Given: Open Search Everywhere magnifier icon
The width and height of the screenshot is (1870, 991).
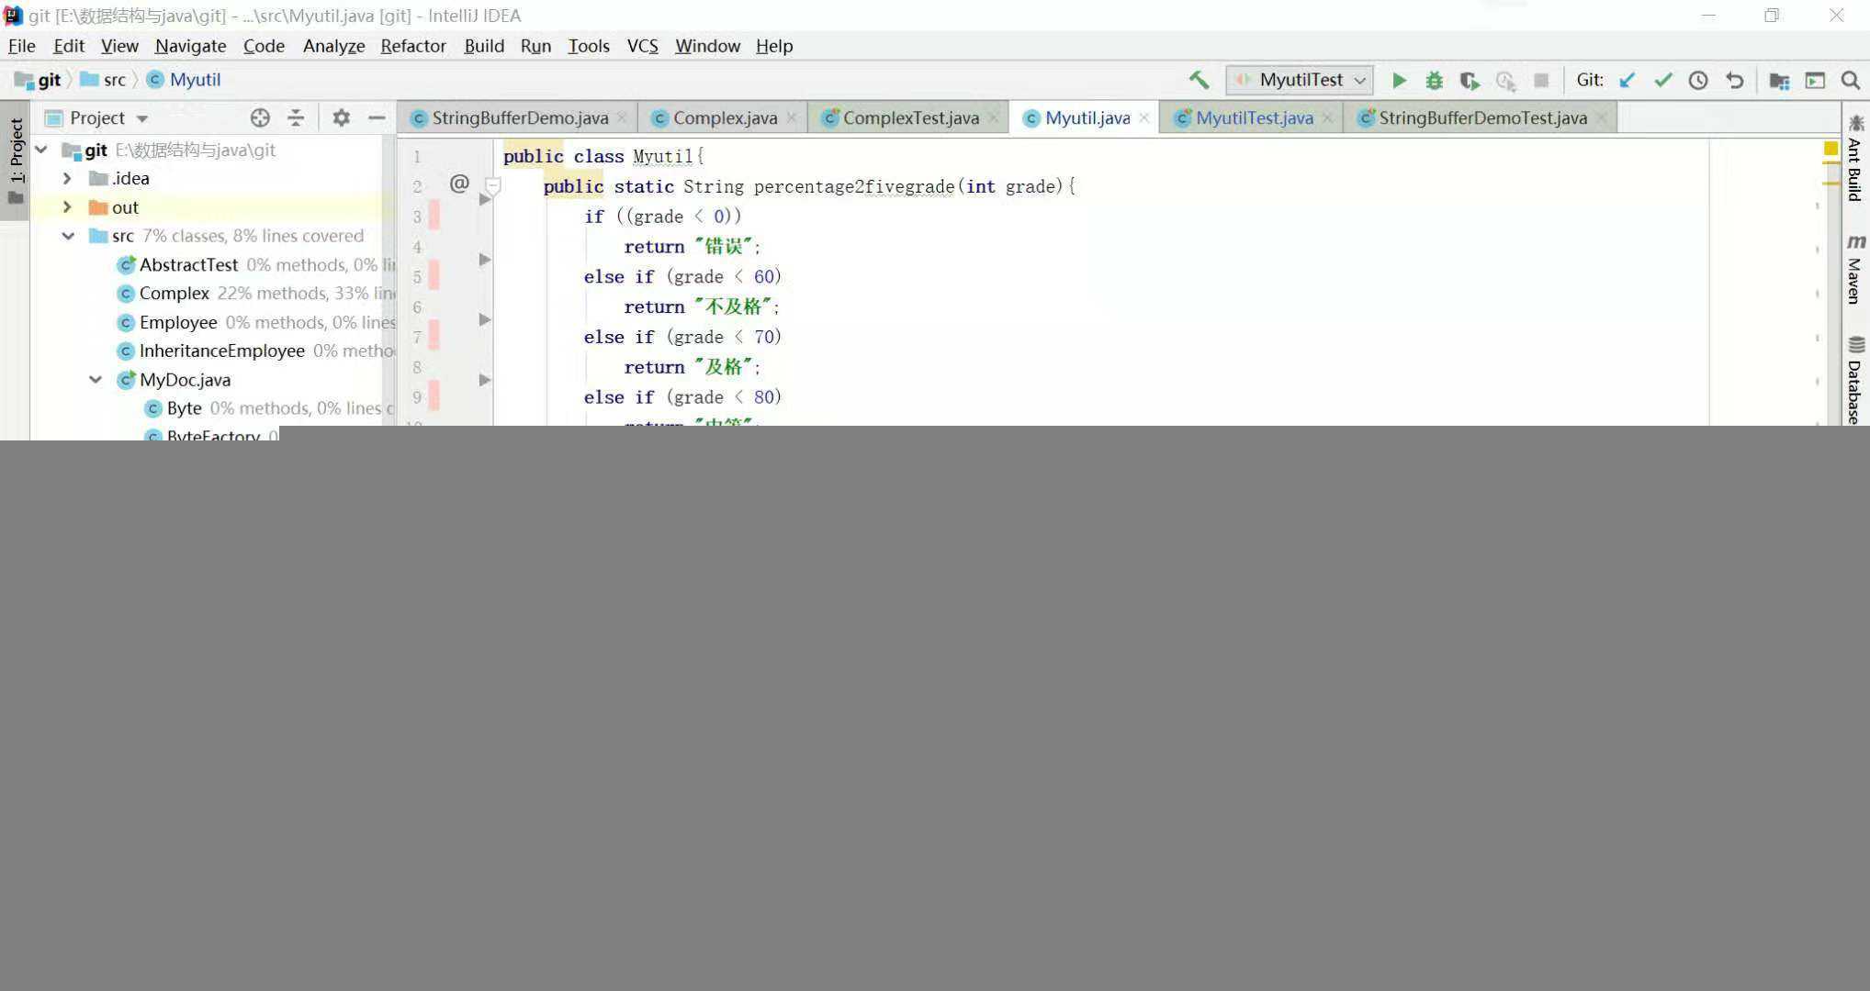Looking at the screenshot, I should pyautogui.click(x=1851, y=81).
